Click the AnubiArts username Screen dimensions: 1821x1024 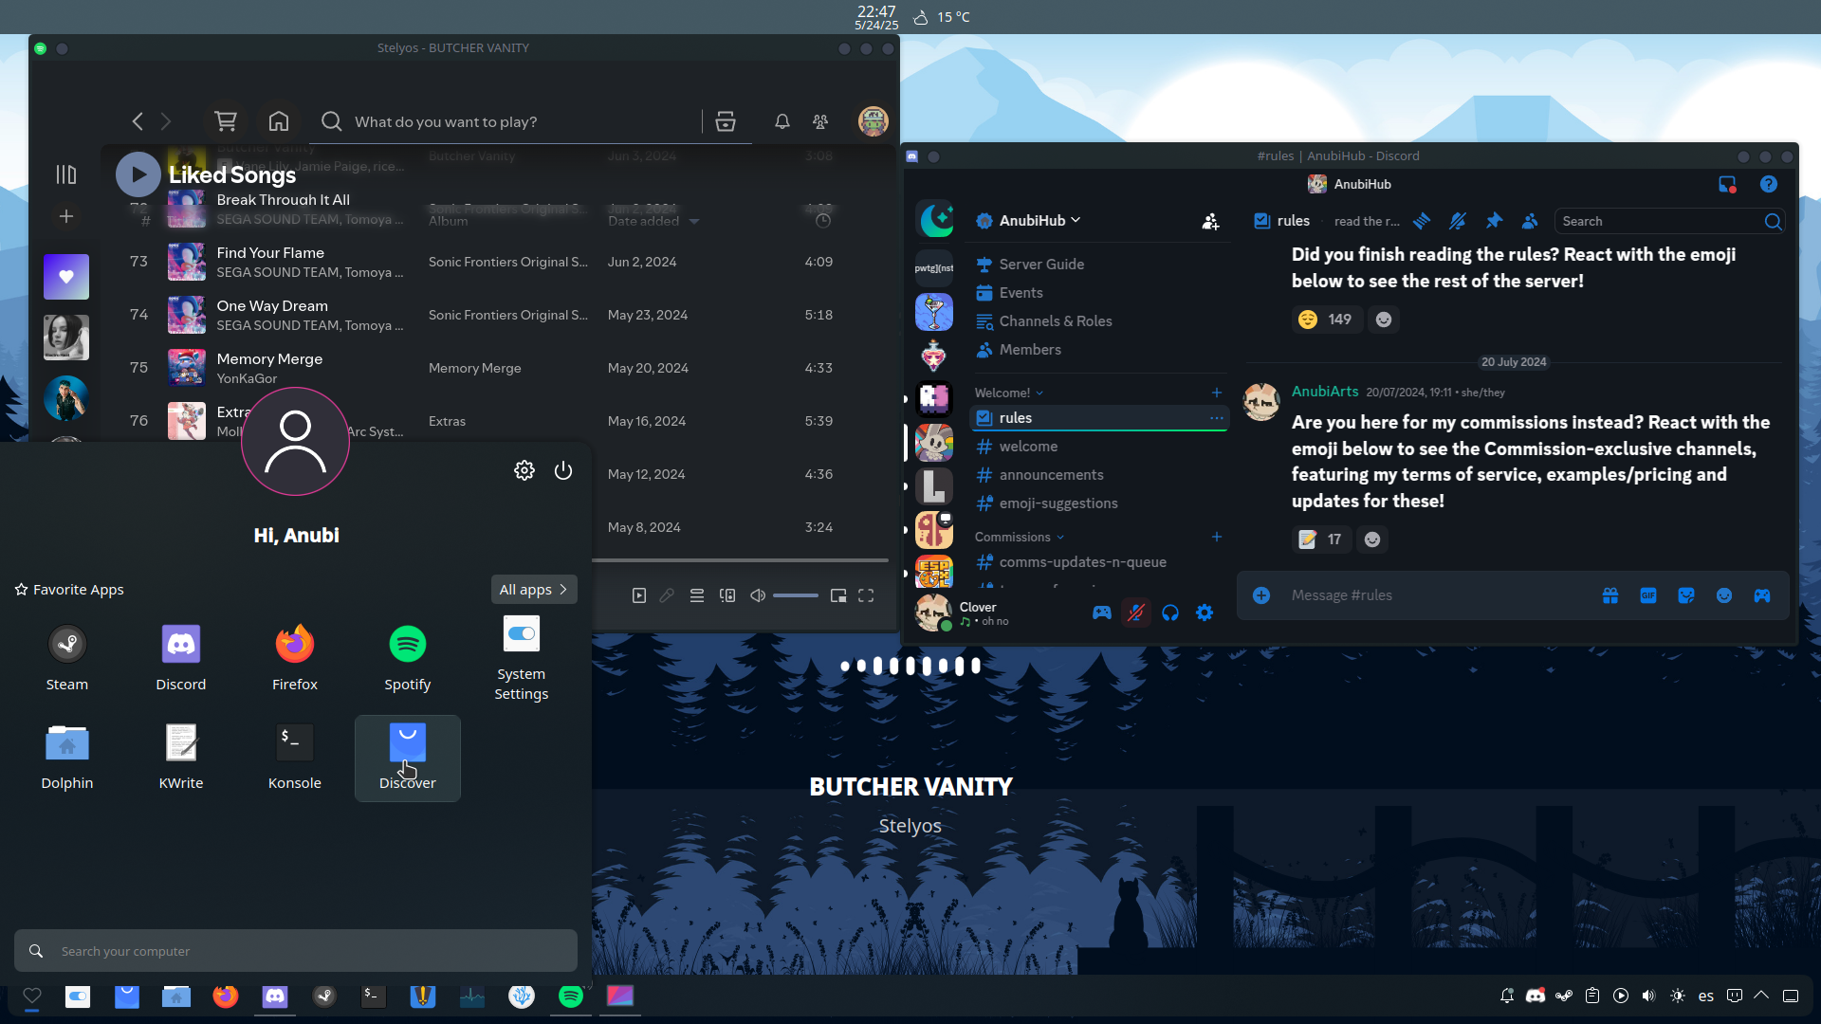[1325, 392]
